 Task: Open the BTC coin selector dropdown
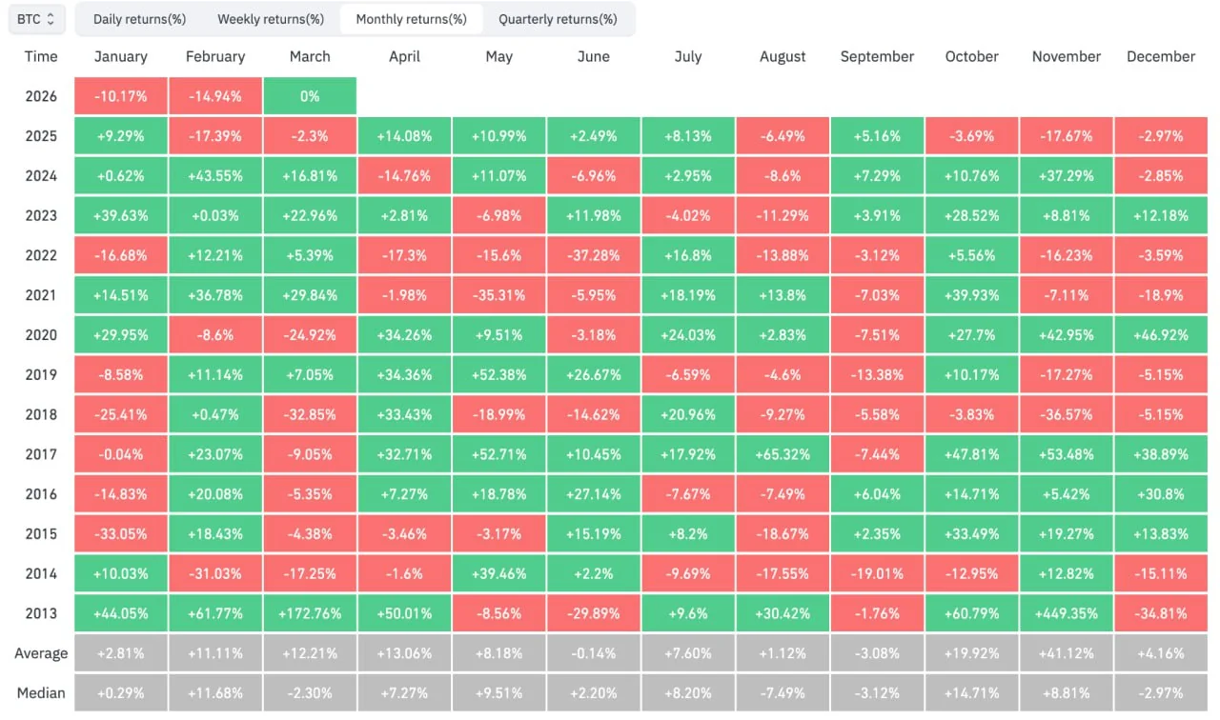pyautogui.click(x=36, y=19)
